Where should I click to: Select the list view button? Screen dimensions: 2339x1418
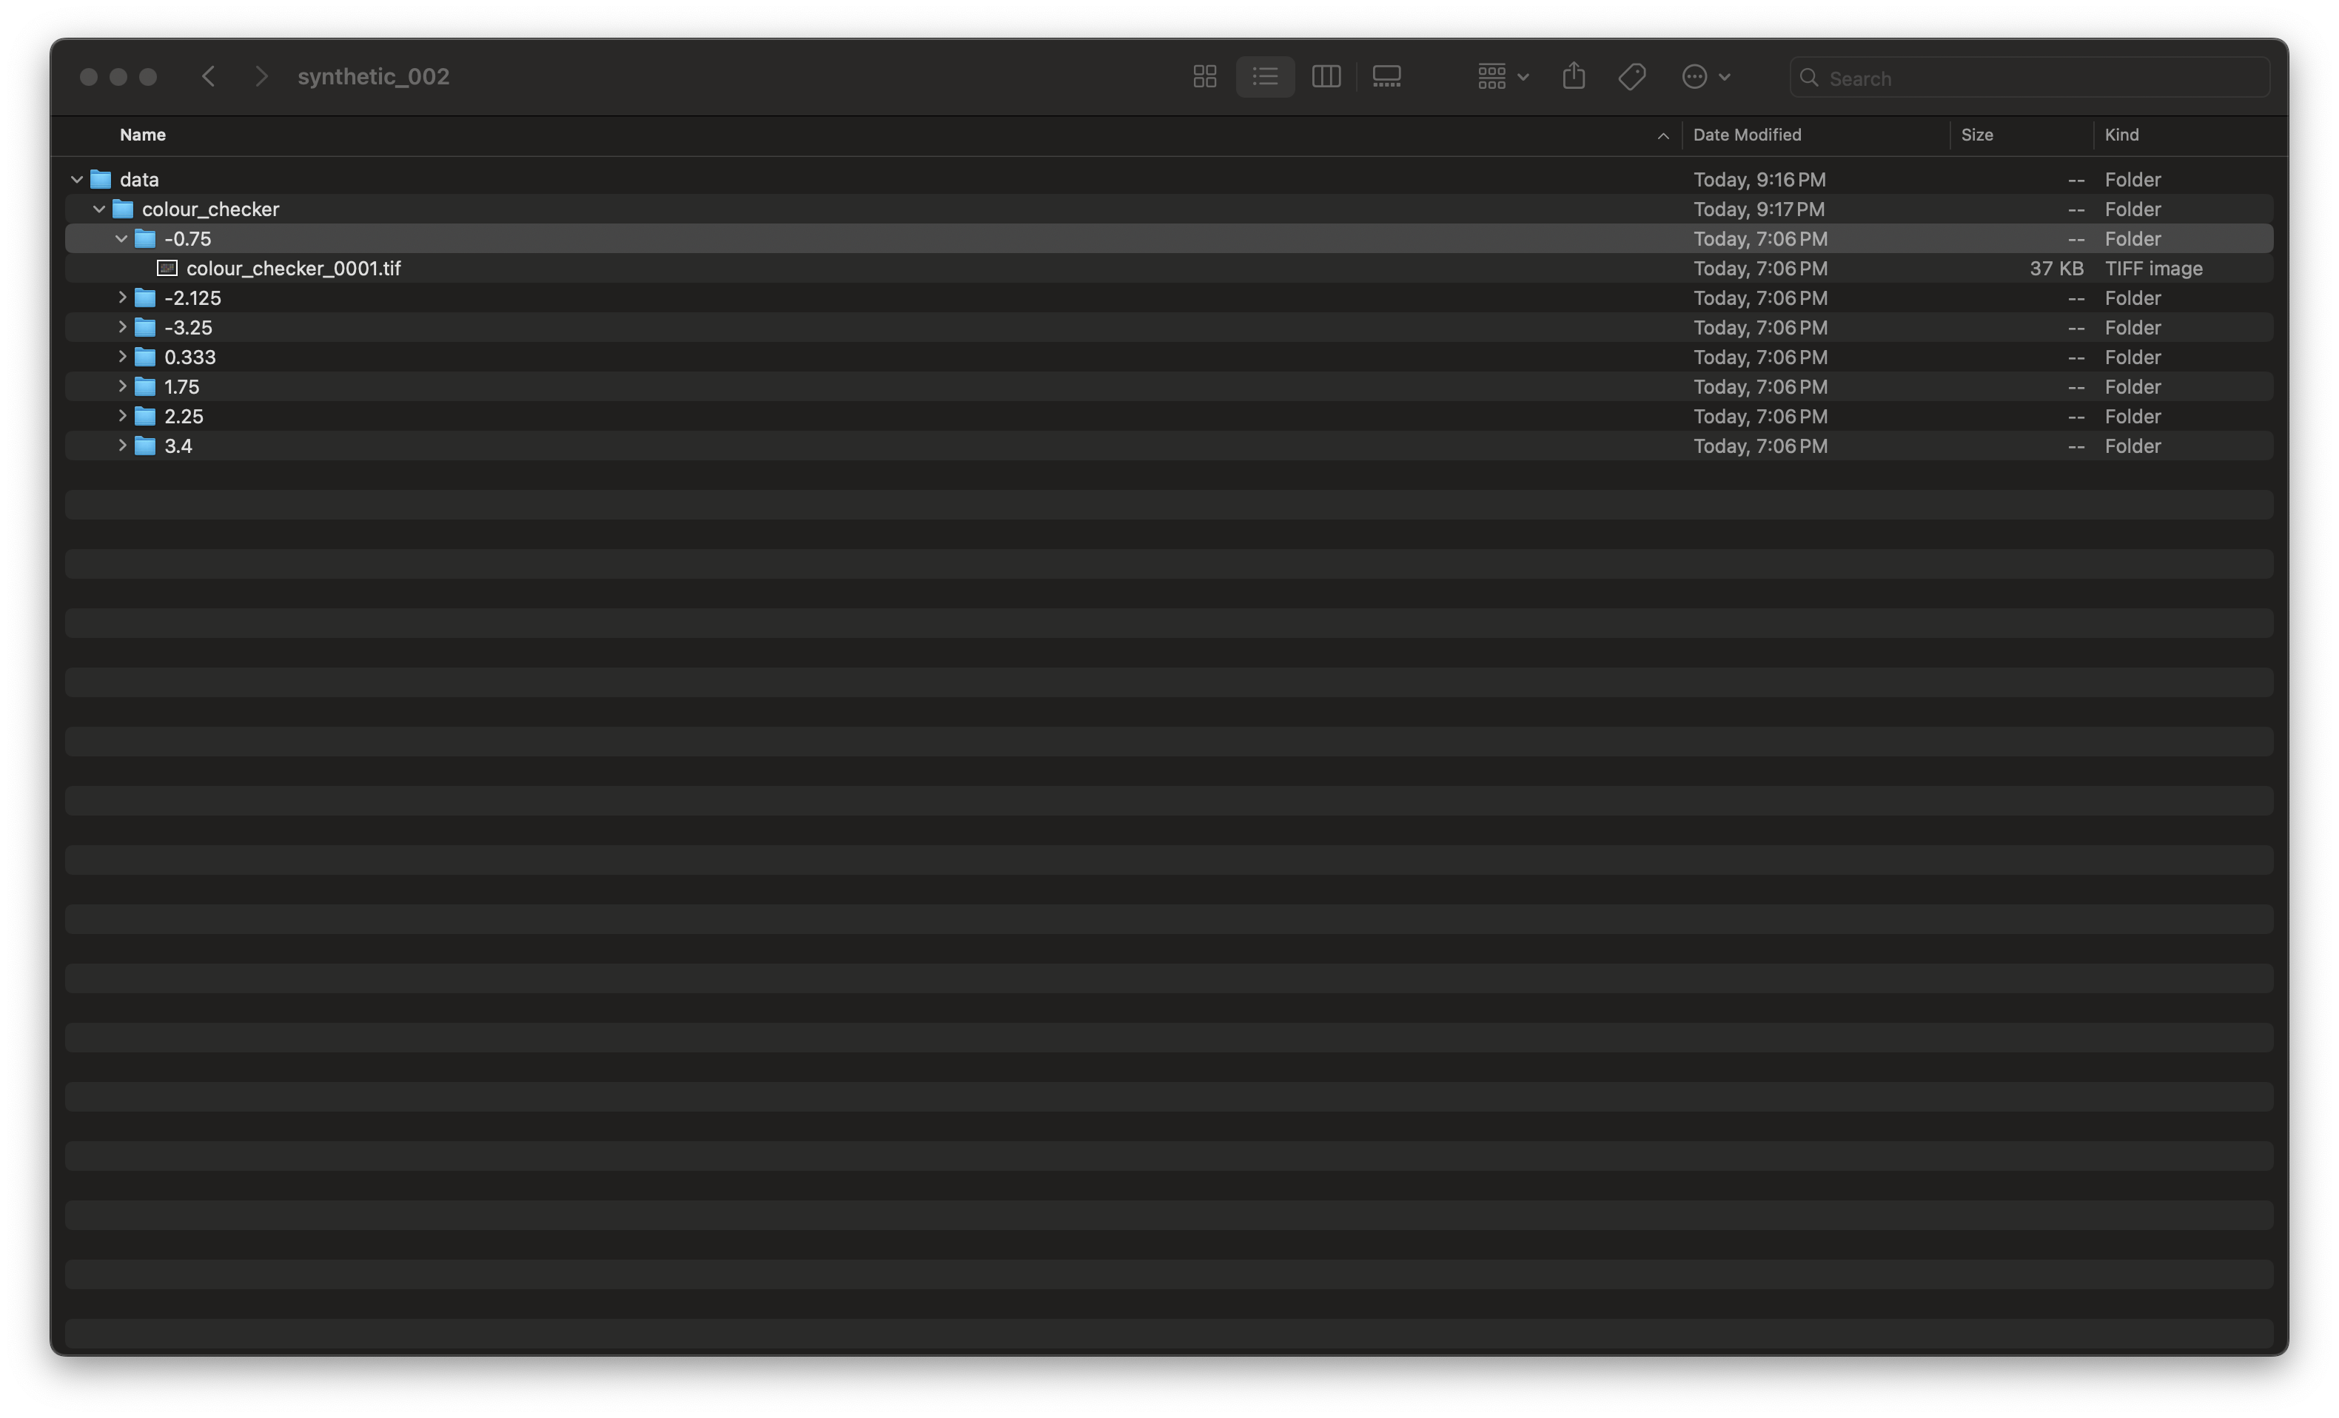[1264, 77]
